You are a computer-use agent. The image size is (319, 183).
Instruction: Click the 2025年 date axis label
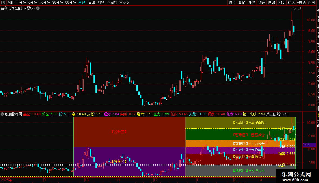click(6, 180)
